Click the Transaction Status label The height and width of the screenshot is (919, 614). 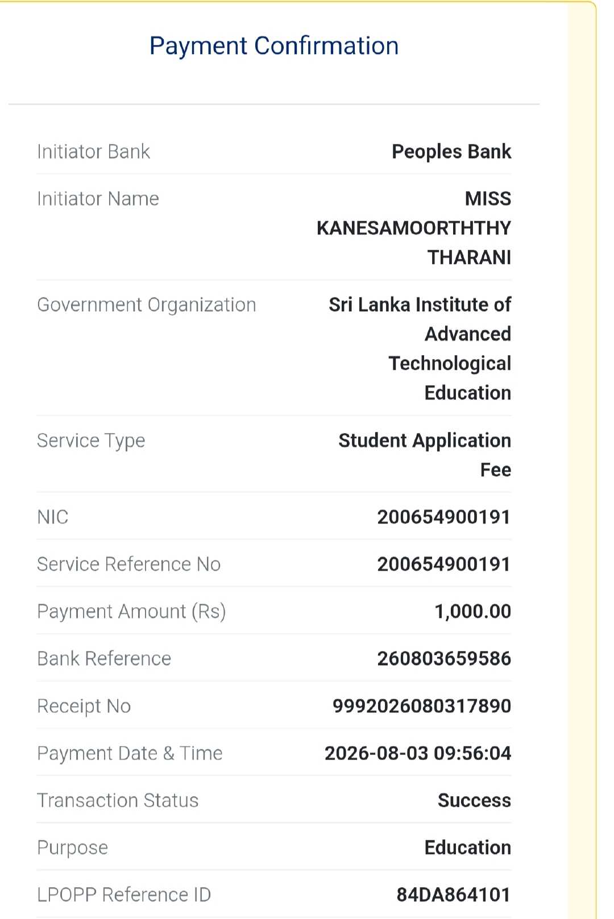[118, 800]
